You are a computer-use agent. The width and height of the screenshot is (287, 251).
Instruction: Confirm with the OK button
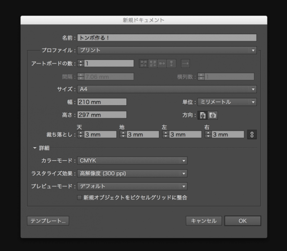243,221
